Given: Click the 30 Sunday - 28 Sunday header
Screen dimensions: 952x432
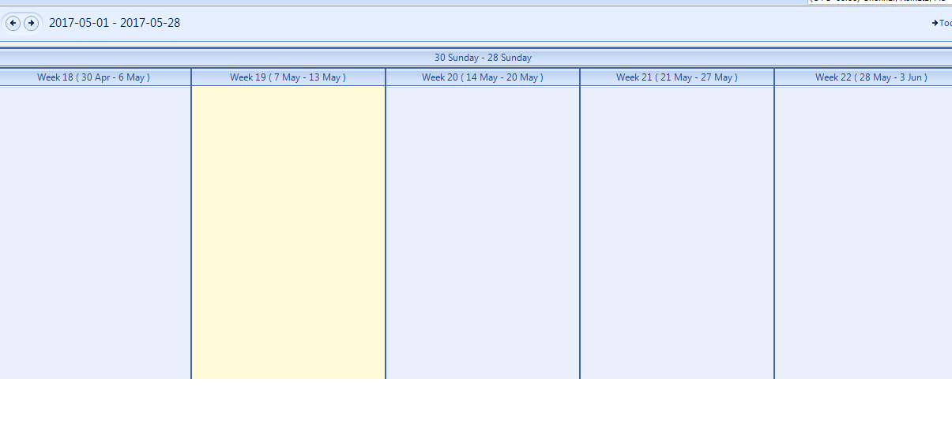Looking at the screenshot, I should click(x=483, y=58).
